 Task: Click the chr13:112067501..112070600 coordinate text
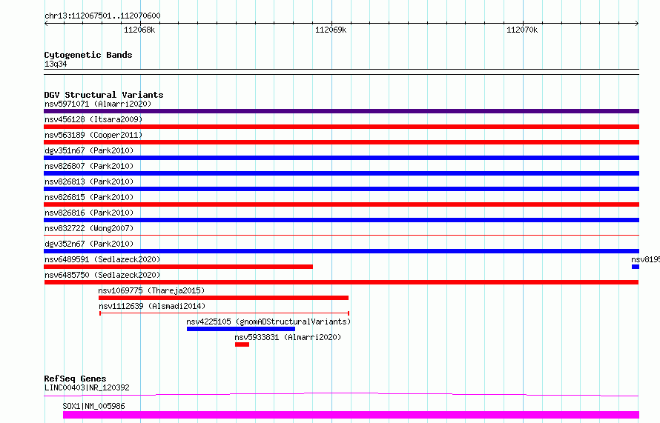[x=102, y=16]
